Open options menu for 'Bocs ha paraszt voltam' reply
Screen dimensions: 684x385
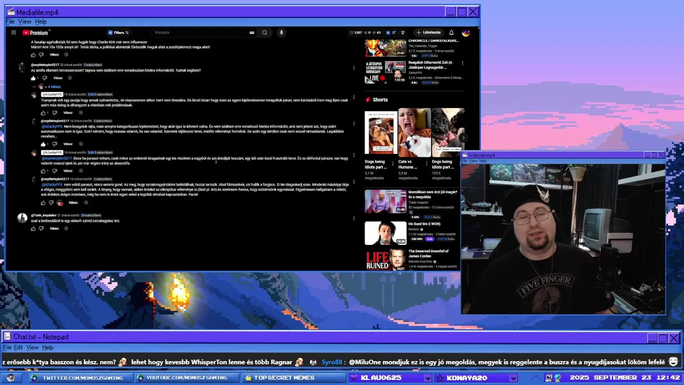pos(354,156)
